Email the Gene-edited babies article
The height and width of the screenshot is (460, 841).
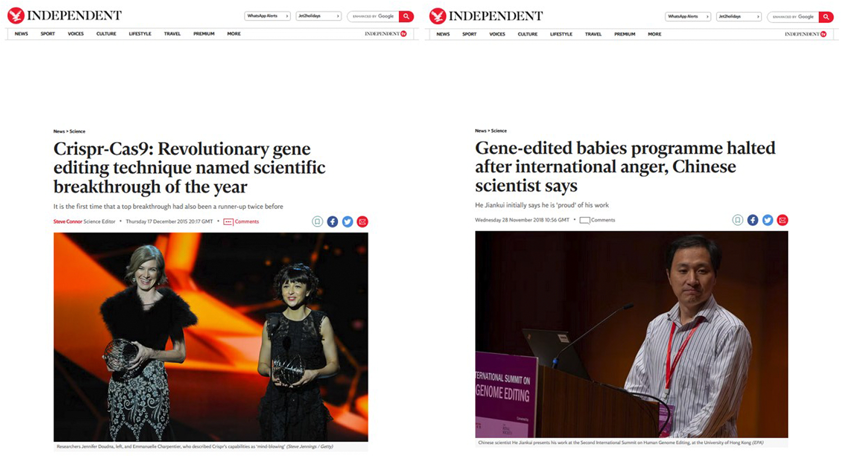point(783,220)
